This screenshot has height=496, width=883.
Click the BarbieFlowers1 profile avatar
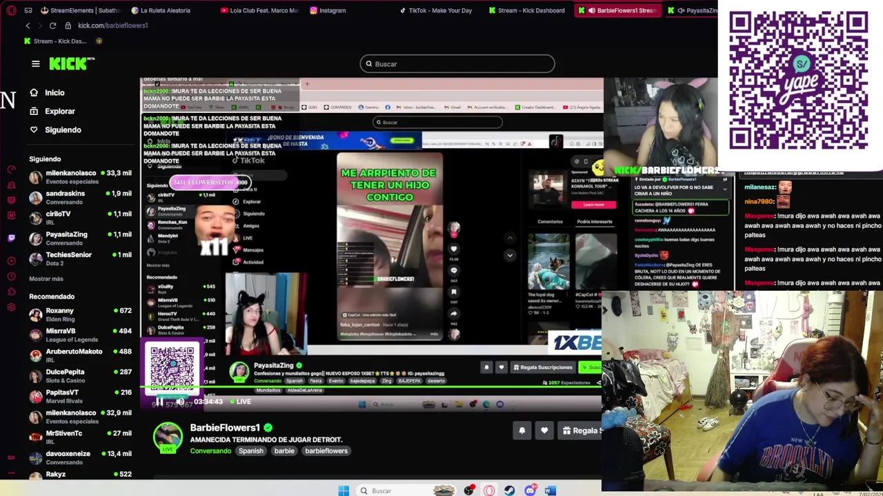(168, 438)
